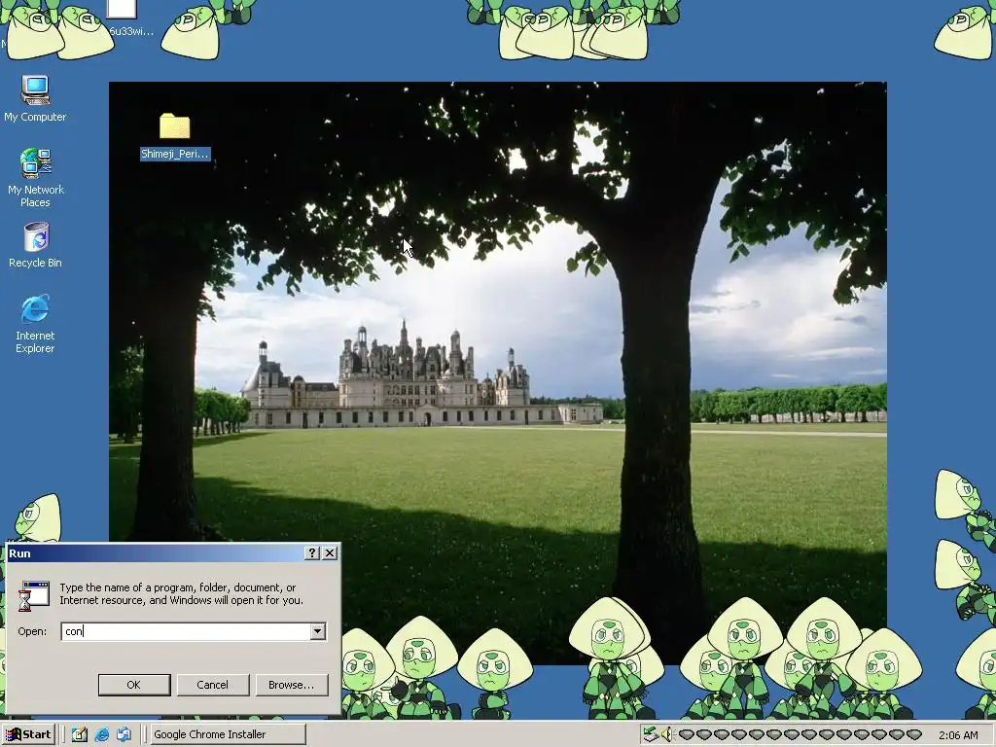Click OK in the Run dialog
This screenshot has width=996, height=747.
tap(134, 685)
